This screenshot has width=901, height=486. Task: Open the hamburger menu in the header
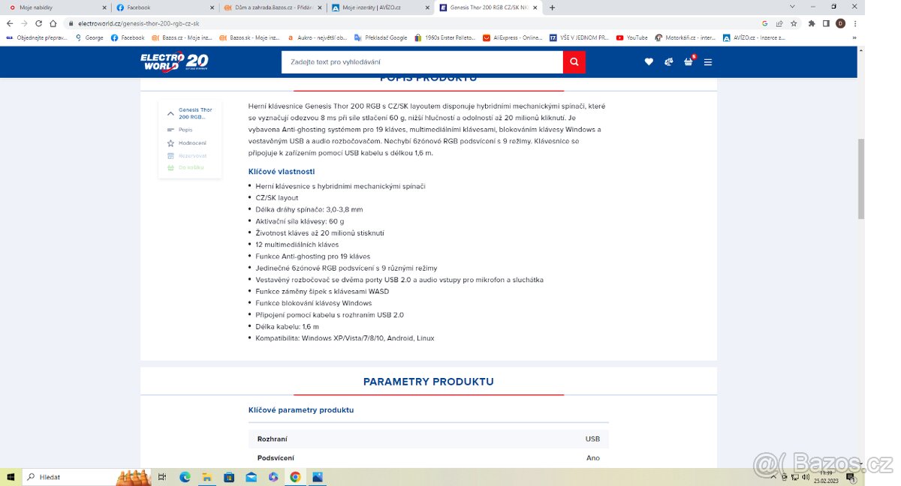708,61
